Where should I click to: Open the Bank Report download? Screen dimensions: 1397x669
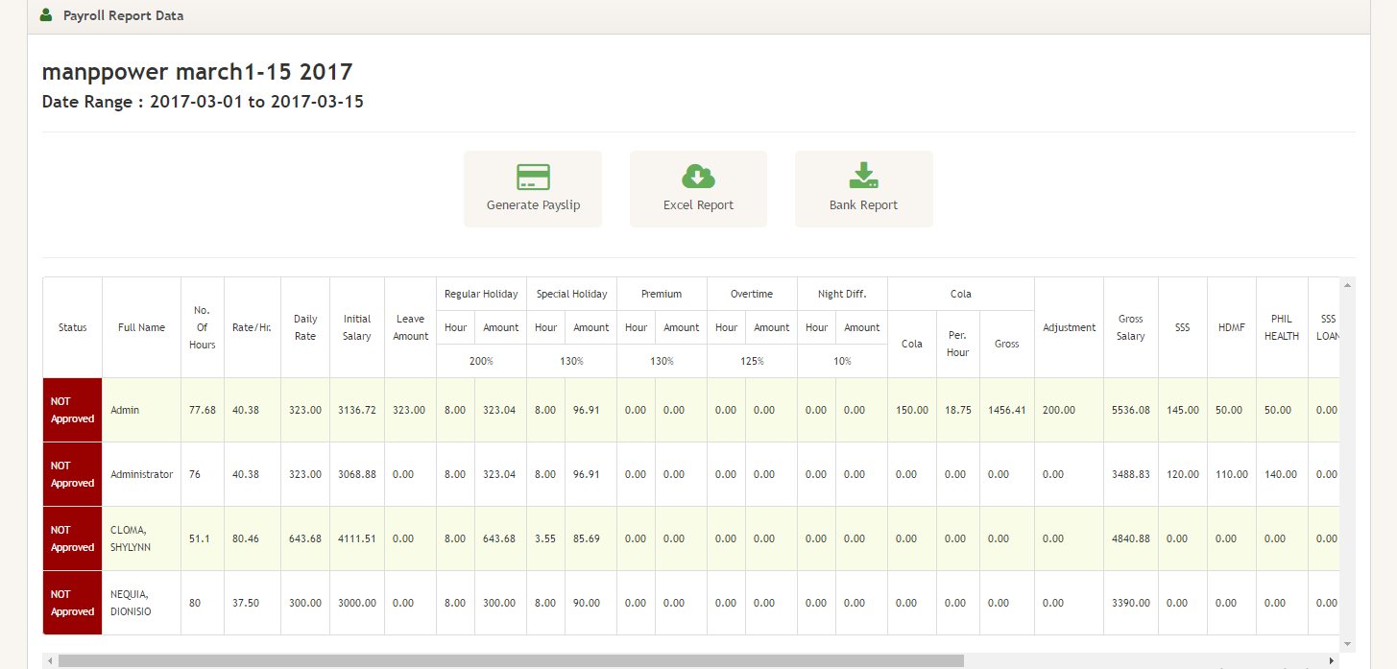point(863,189)
